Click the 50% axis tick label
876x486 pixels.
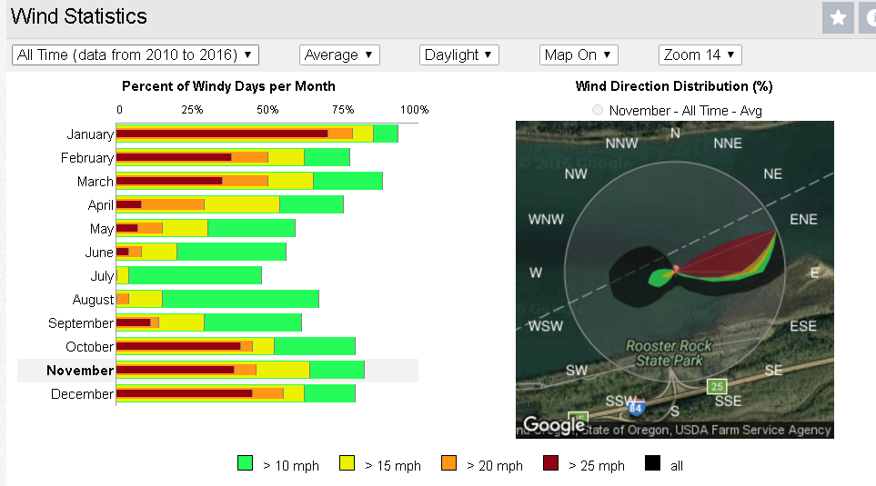[267, 110]
